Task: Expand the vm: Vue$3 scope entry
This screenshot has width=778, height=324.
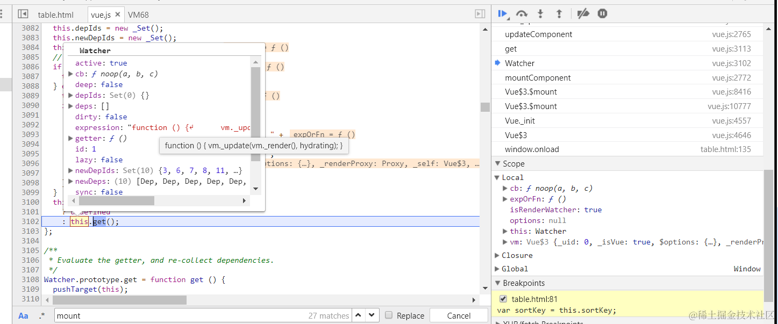Action: coord(505,242)
